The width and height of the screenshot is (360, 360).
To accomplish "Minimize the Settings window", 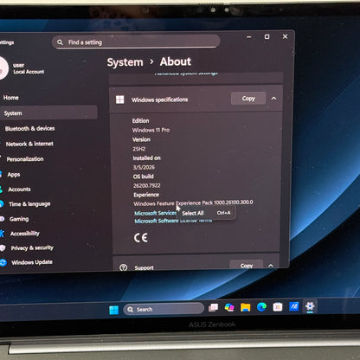I will pyautogui.click(x=249, y=37).
